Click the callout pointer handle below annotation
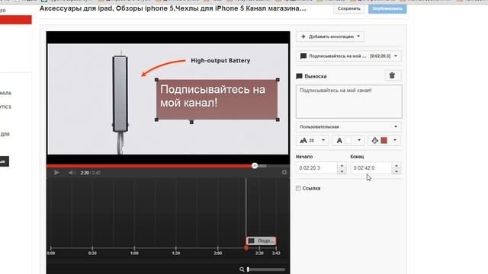Screen dimensions: 488x274 [191, 122]
